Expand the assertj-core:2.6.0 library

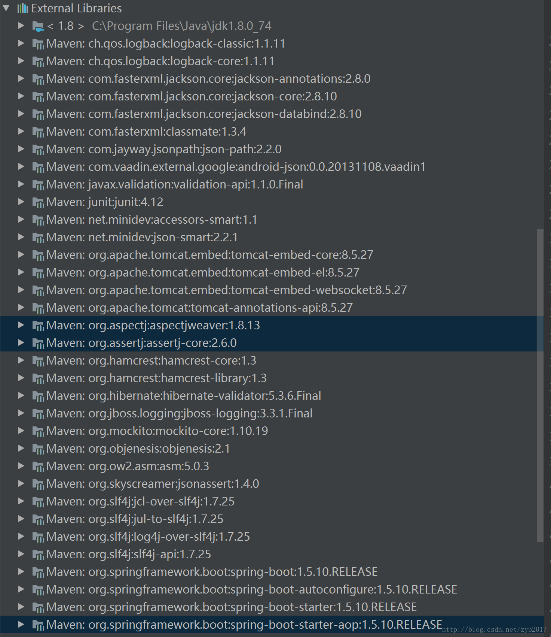21,342
